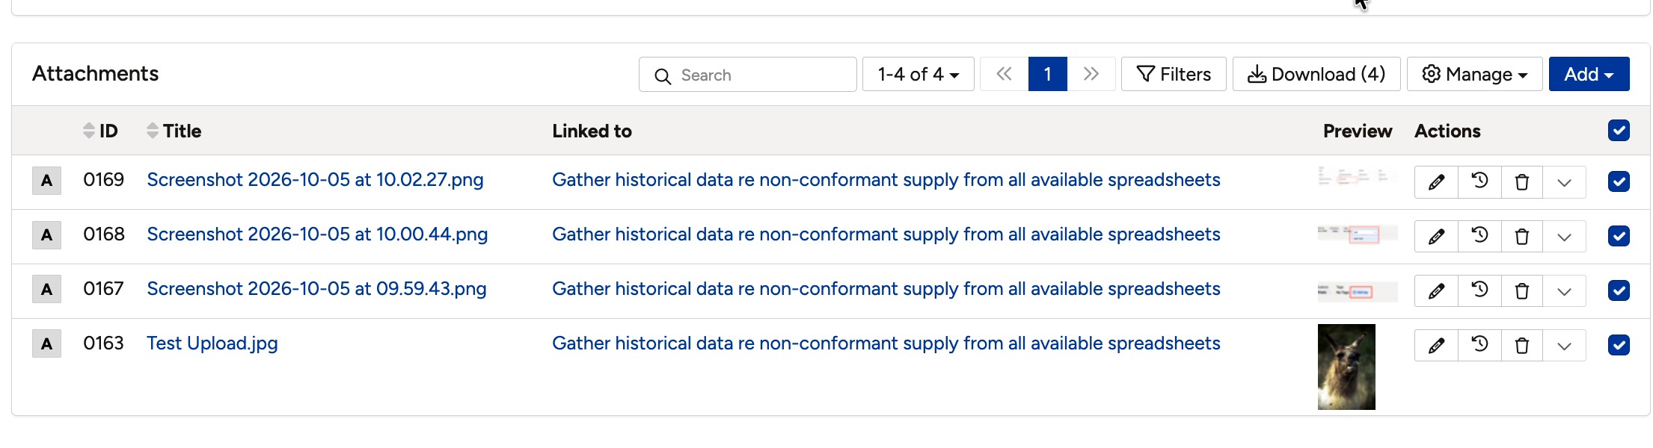Screen dimensions: 1653x448
Task: Open the Add dropdown menu
Action: (x=1589, y=74)
